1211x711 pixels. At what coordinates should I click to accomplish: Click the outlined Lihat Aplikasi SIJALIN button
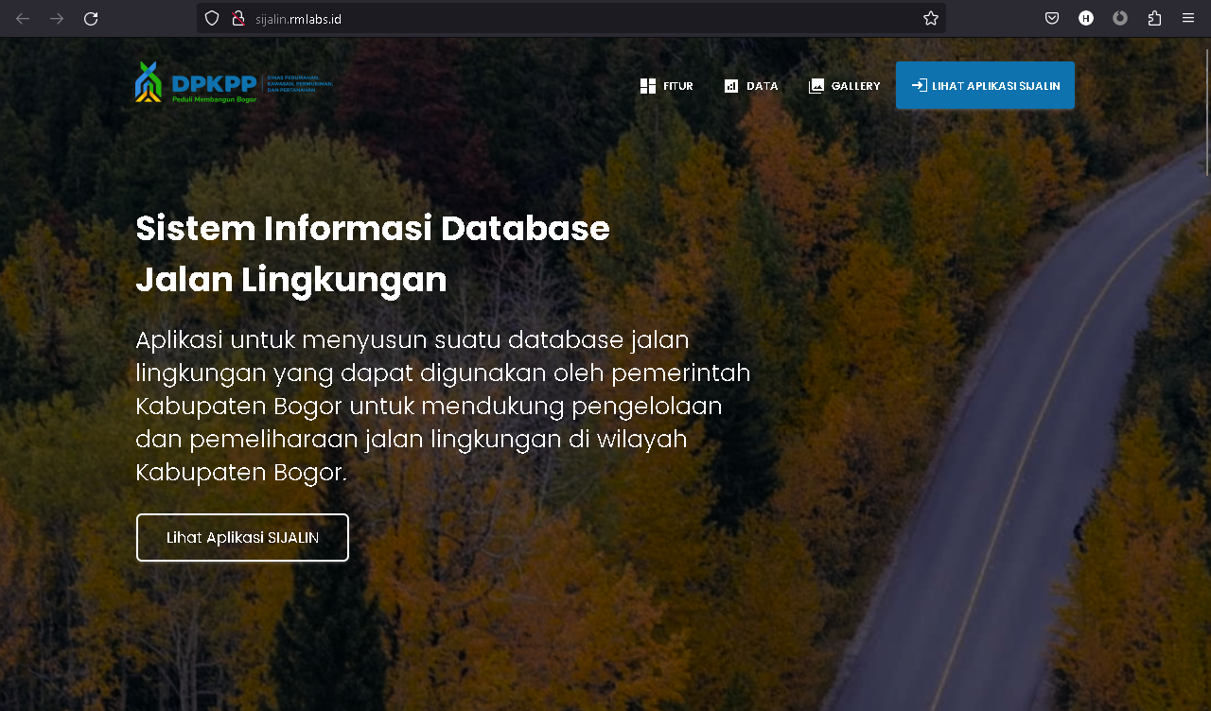(242, 538)
